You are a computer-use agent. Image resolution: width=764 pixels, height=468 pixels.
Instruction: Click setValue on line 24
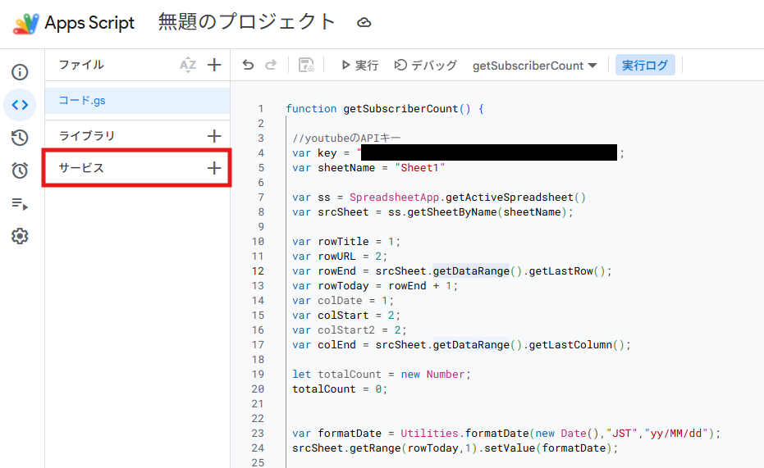click(510, 448)
